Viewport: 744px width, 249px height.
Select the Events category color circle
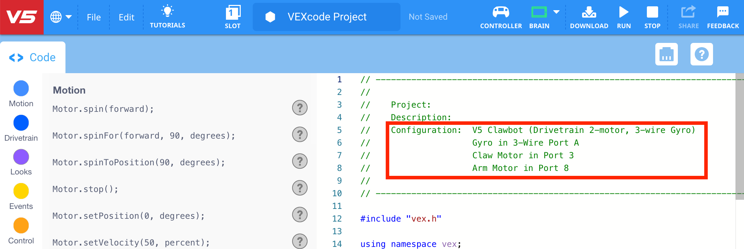pyautogui.click(x=21, y=191)
